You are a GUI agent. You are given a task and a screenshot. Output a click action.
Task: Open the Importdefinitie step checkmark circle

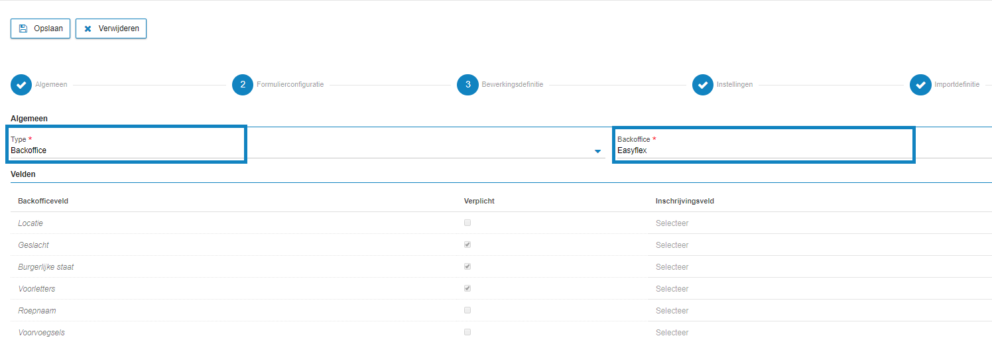(920, 85)
